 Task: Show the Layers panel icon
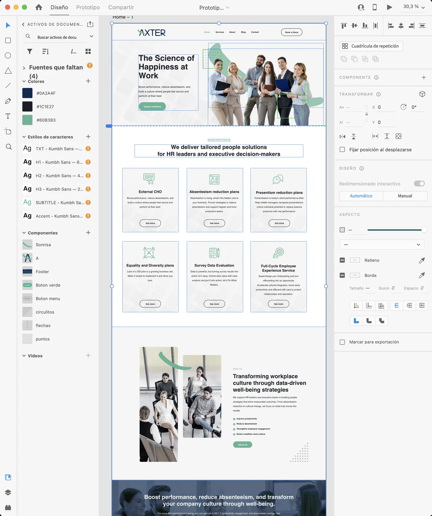pos(8,492)
